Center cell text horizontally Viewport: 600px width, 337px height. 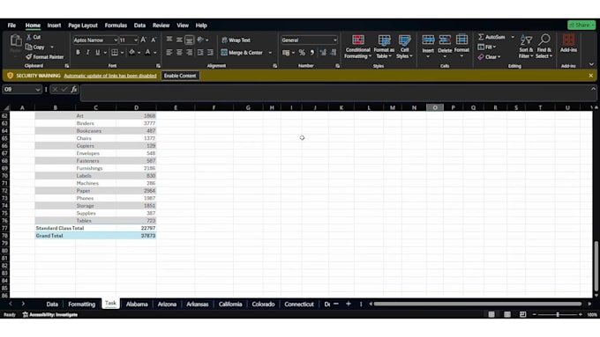(179, 52)
